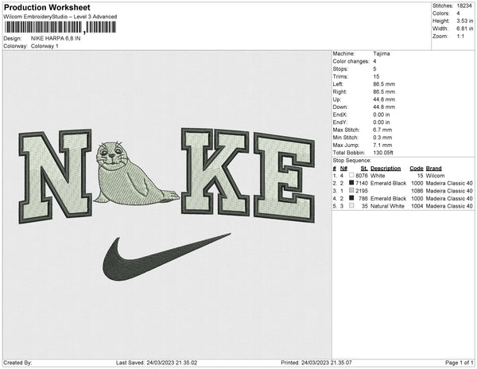Click the Up value '44.8 mm'
This screenshot has height=369, width=477.
(x=384, y=99)
